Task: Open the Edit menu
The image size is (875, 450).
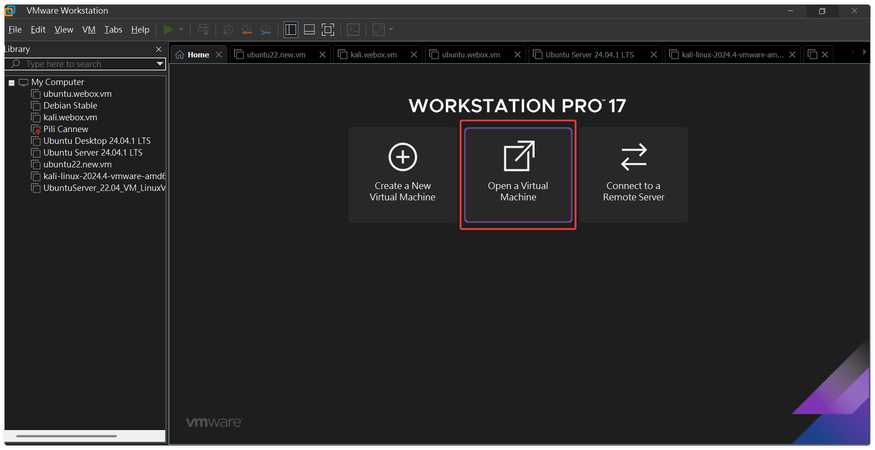Action: pyautogui.click(x=38, y=30)
